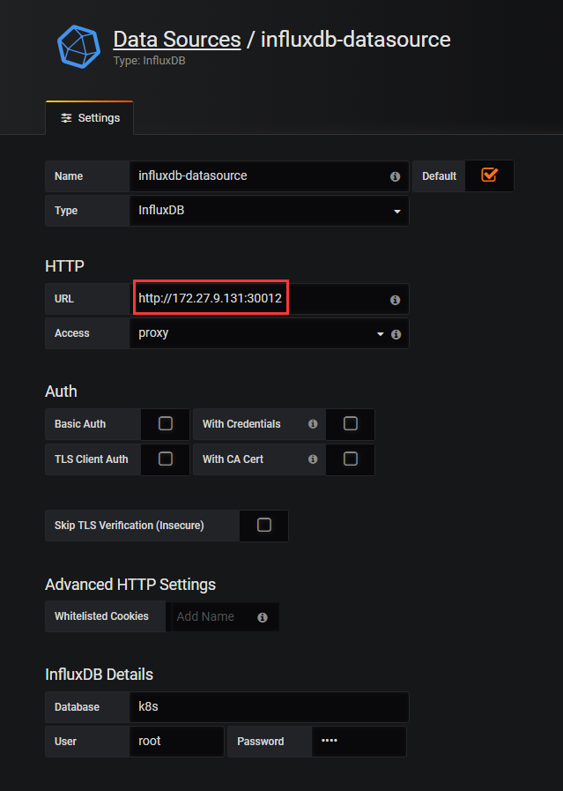Click info icon next to Access dropdown
The height and width of the screenshot is (791, 563).
pyautogui.click(x=396, y=334)
